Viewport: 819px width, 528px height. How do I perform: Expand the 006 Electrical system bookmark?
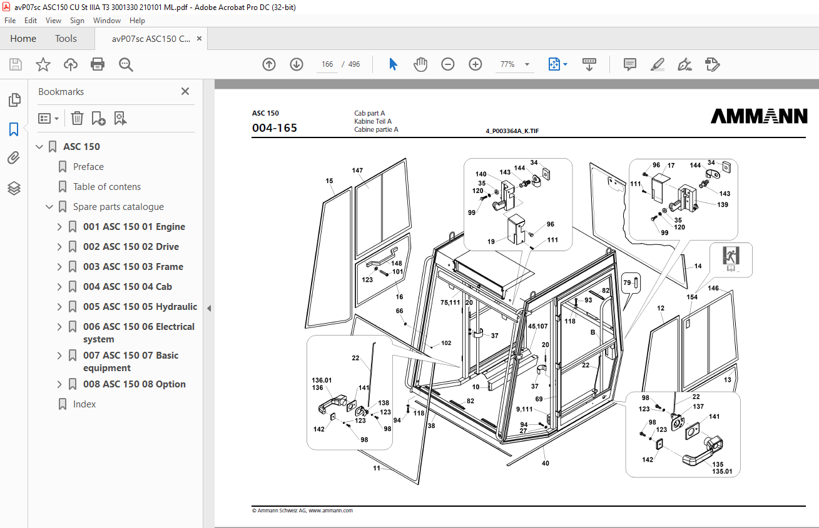click(59, 327)
